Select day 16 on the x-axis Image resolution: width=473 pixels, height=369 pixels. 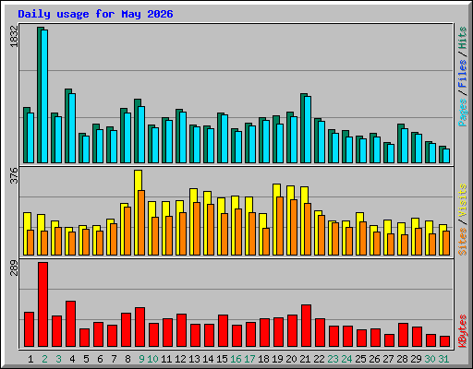pos(236,359)
